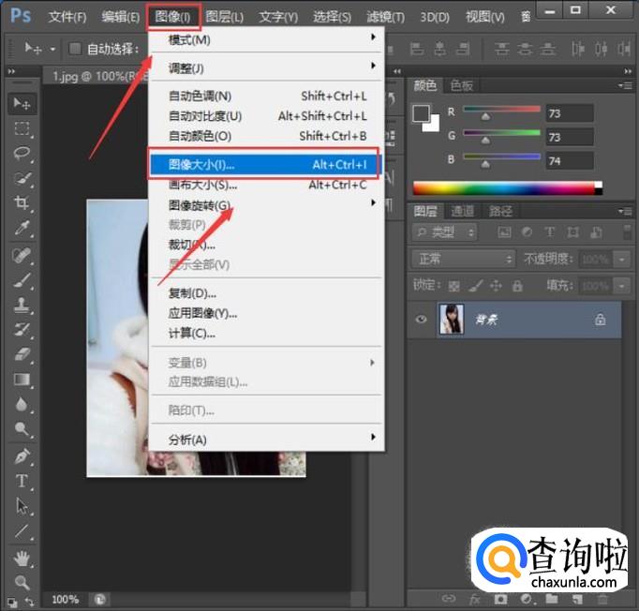Select the Pen tool
Viewport: 639px width, 611px height.
click(x=22, y=456)
